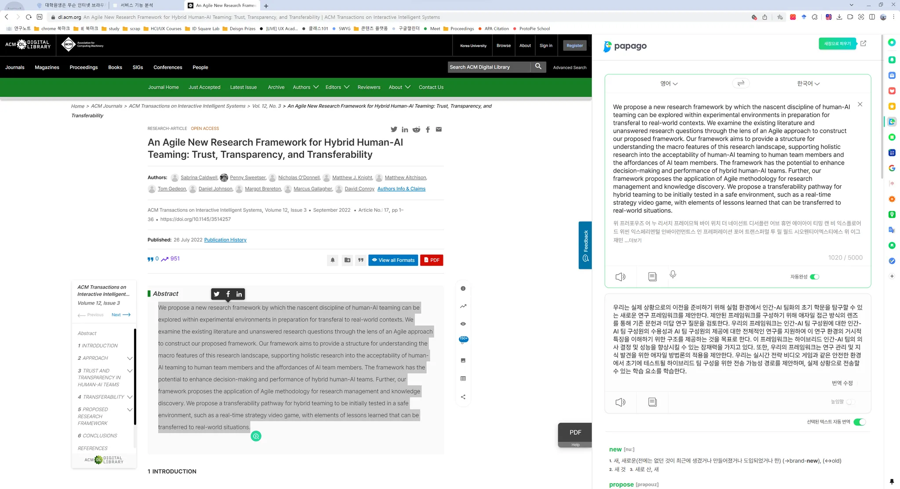This screenshot has height=489, width=900.
Task: Open the Proceedings menu item
Action: (x=83, y=67)
